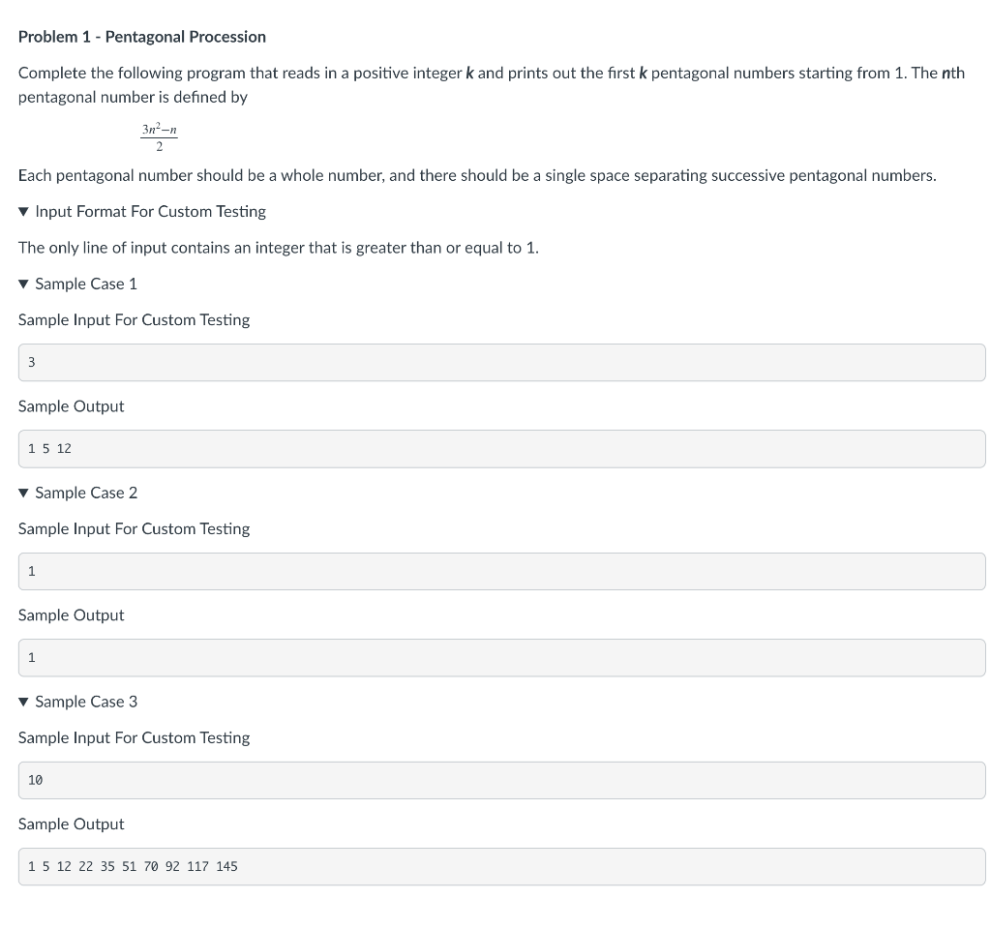The image size is (991, 929).
Task: Collapse the Sample Case 3 section
Action: (85, 702)
